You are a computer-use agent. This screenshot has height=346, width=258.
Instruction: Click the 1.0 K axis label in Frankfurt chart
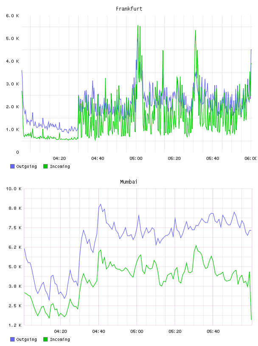click(x=13, y=129)
